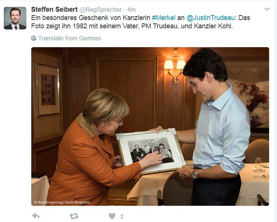Enlarge the attached photo of framed picture
The width and height of the screenshot is (277, 222).
(x=150, y=126)
